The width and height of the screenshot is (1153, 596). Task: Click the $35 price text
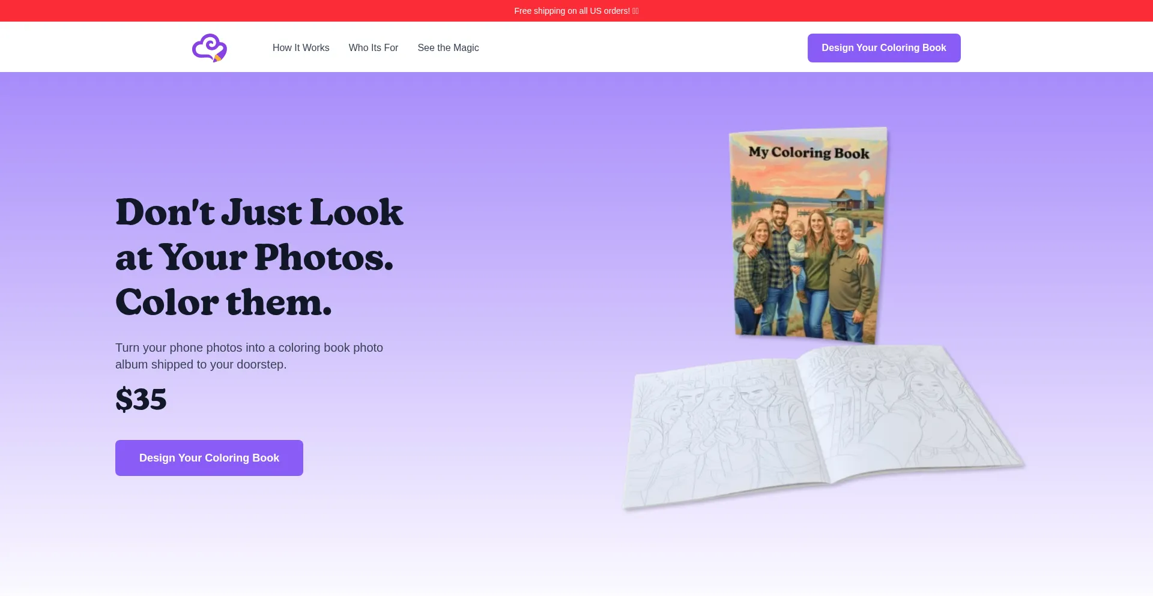141,400
